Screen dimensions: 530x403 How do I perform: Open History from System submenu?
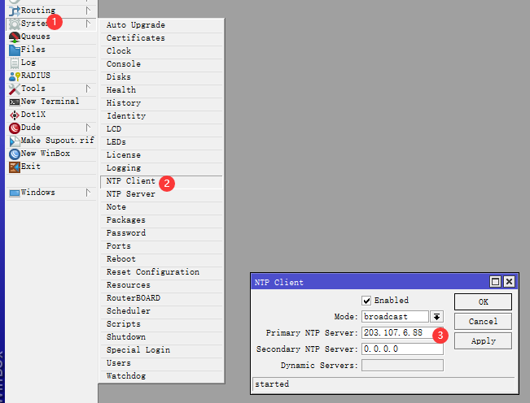[161, 103]
